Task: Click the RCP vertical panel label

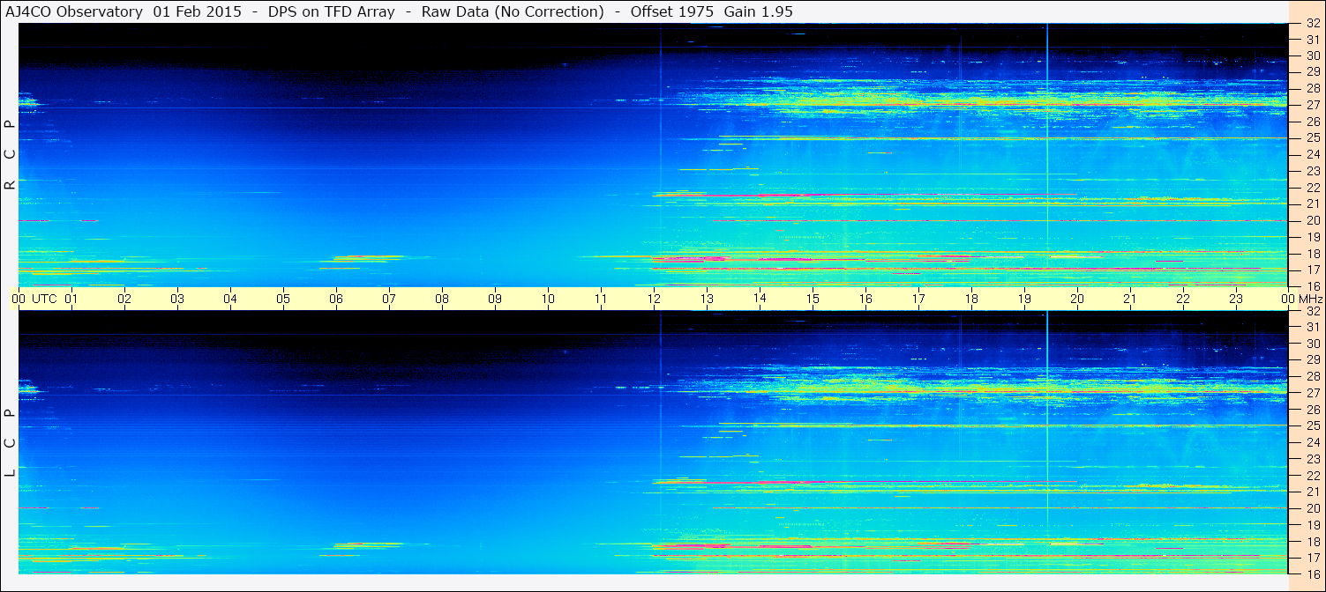Action: 10,154
